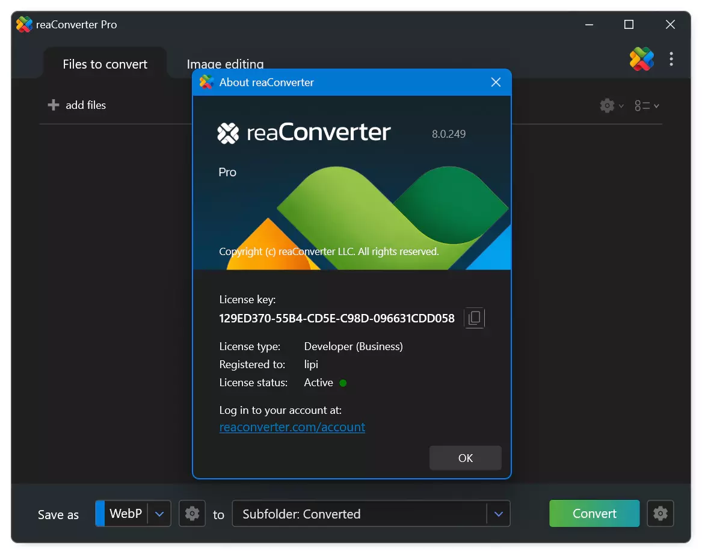Screen dimensions: 702x554
Task: Click OK in the About dialog
Action: 465,458
